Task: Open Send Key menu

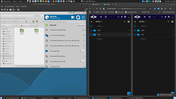Action: (24, 7)
